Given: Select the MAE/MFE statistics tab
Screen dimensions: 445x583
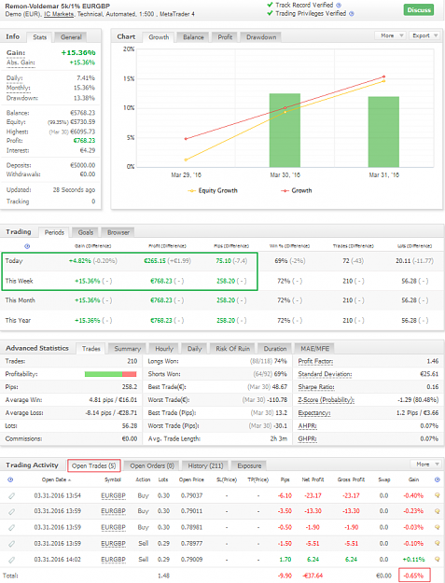Looking at the screenshot, I should (x=315, y=349).
